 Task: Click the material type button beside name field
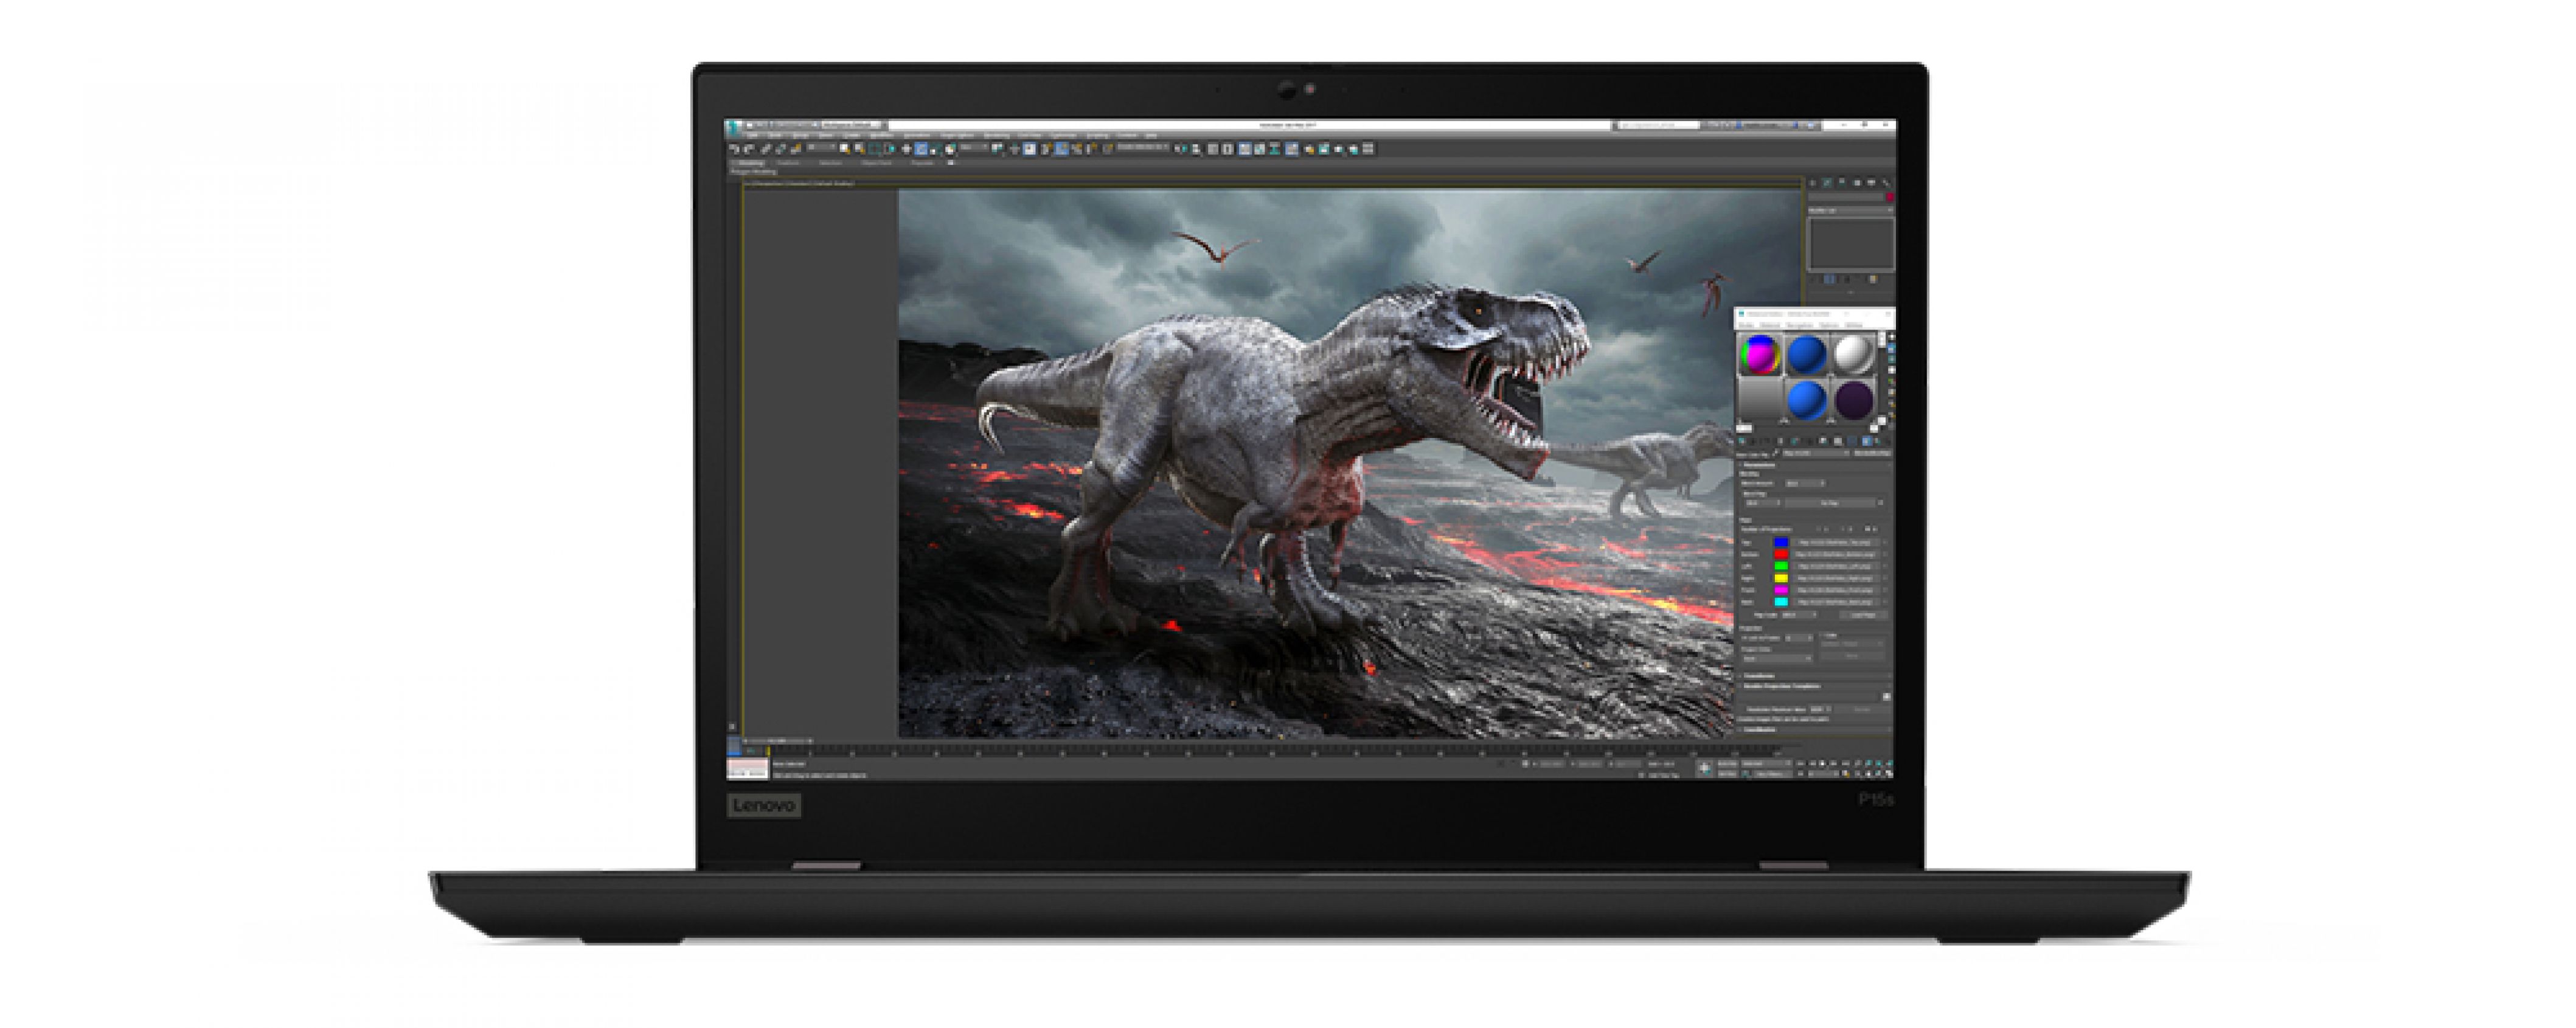pos(1873,453)
